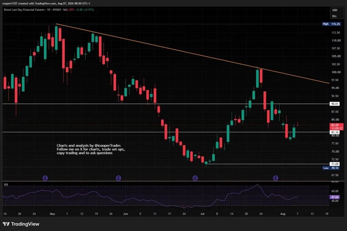
Task: Click the Low 70.14 price label
Action: tap(331, 168)
